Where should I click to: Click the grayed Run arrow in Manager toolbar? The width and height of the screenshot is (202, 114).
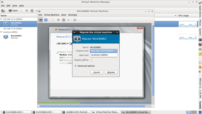coord(21,11)
